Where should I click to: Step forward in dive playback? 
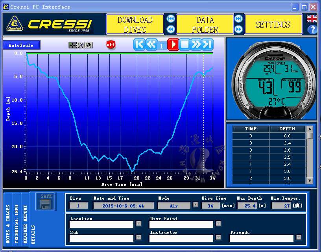coord(196,44)
